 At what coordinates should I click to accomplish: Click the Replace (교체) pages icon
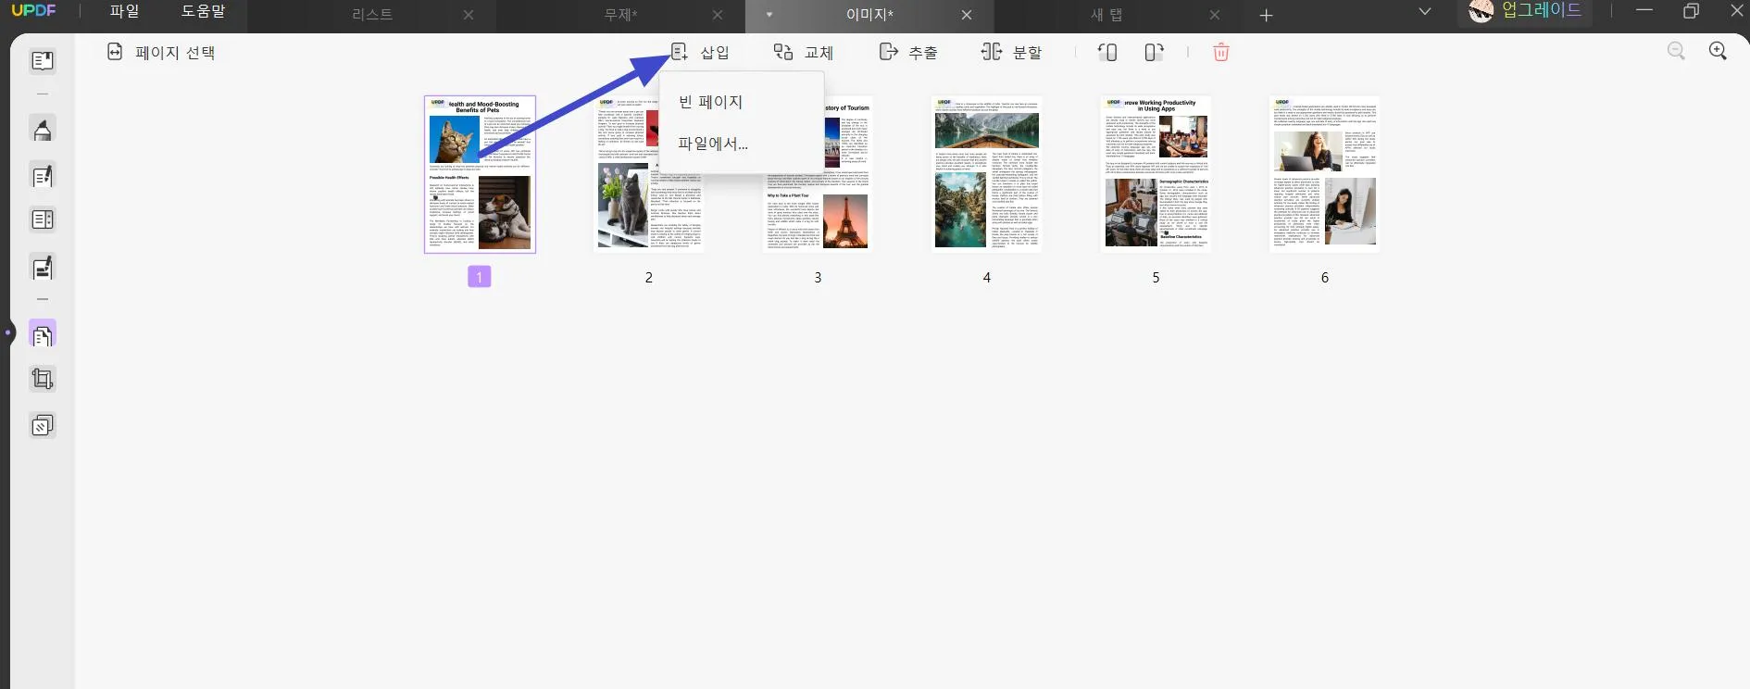[x=783, y=52]
